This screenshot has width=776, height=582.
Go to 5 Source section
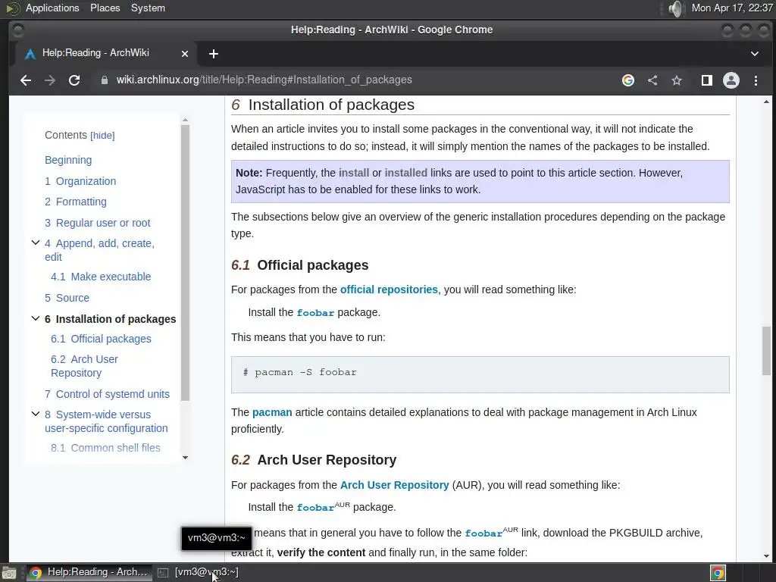67,298
